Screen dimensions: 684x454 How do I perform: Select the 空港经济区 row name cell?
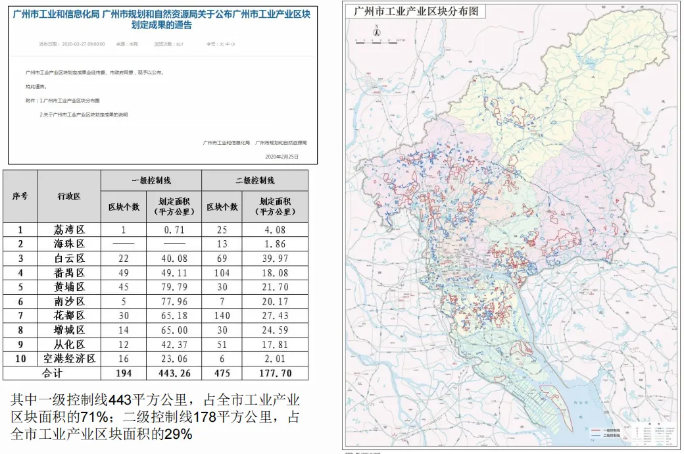69,359
